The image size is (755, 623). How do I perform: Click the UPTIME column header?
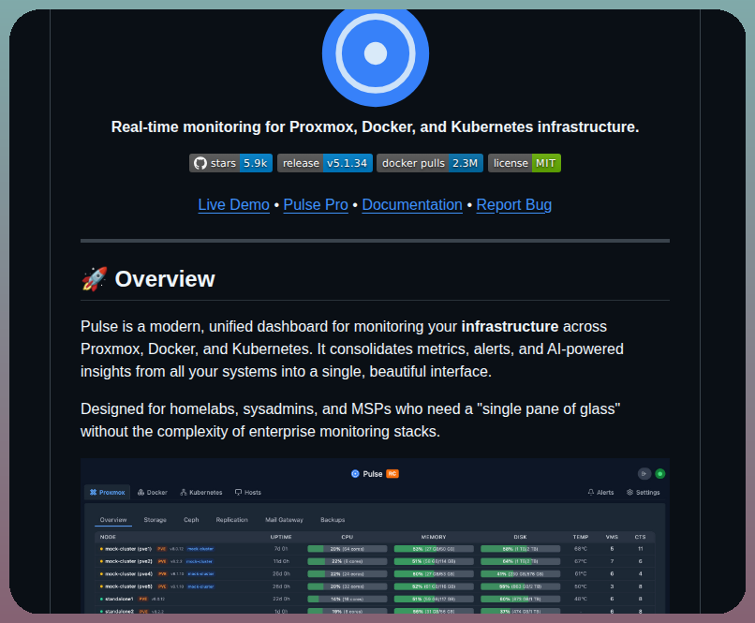pyautogui.click(x=281, y=537)
